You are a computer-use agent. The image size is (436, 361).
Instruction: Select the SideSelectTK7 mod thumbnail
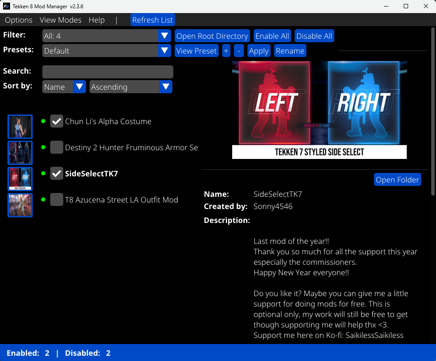[x=20, y=179]
